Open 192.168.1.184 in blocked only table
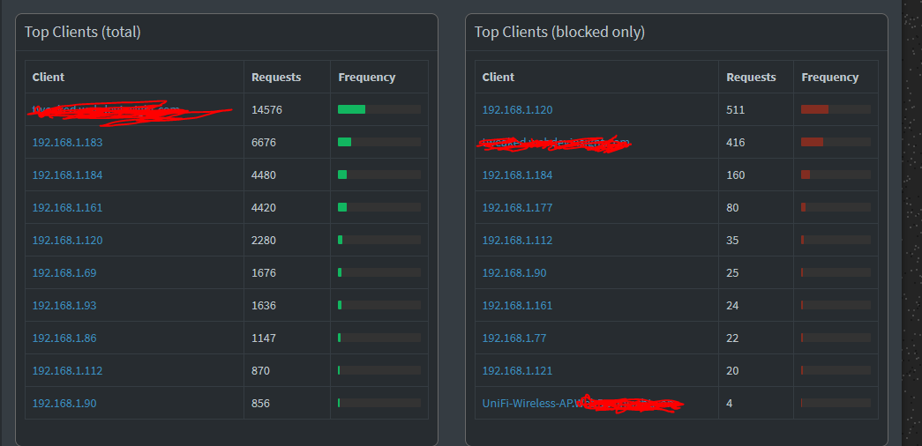 point(517,175)
